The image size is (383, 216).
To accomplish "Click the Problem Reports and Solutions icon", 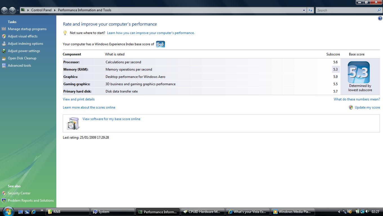I will click(4, 201).
